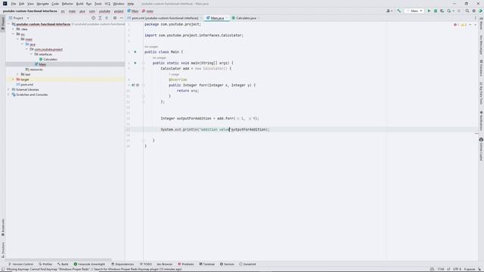Screen dimensions: 484x272
Task: Click the Main class breadcrumb in navigation bar
Action: tap(133, 11)
